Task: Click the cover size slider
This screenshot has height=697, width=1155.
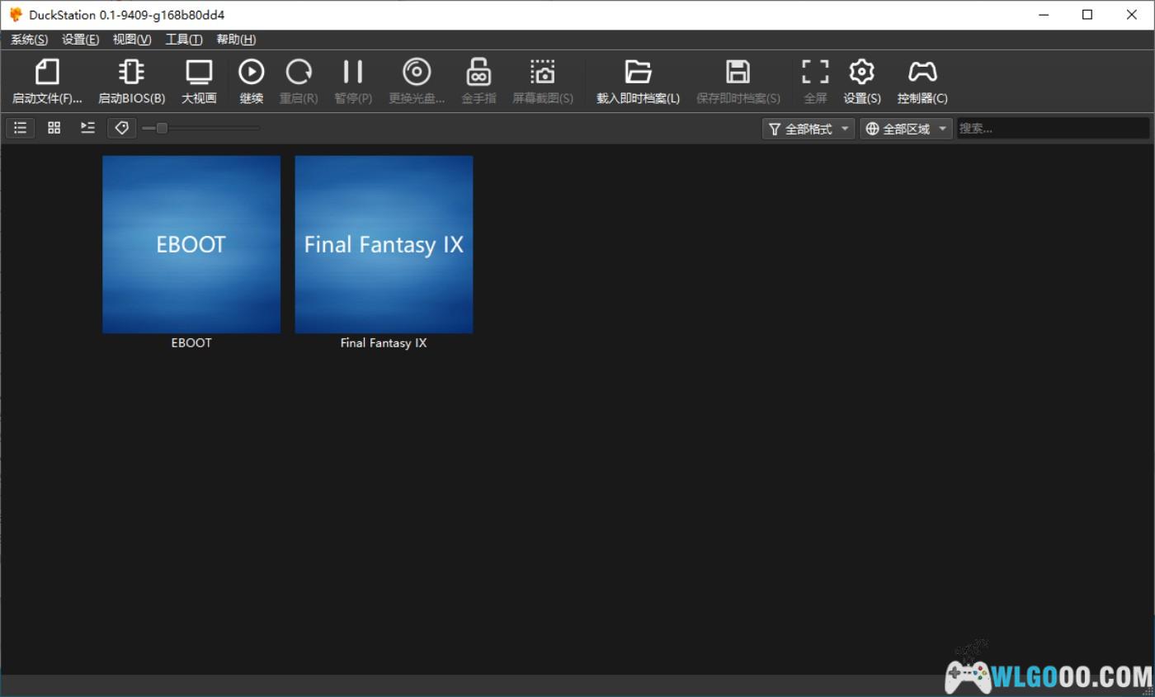Action: coord(200,128)
